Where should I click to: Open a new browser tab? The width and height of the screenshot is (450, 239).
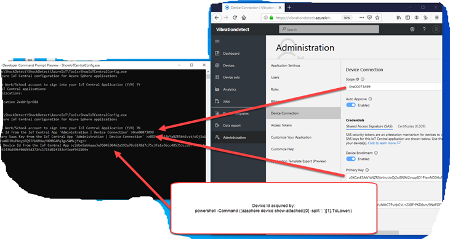coord(289,7)
